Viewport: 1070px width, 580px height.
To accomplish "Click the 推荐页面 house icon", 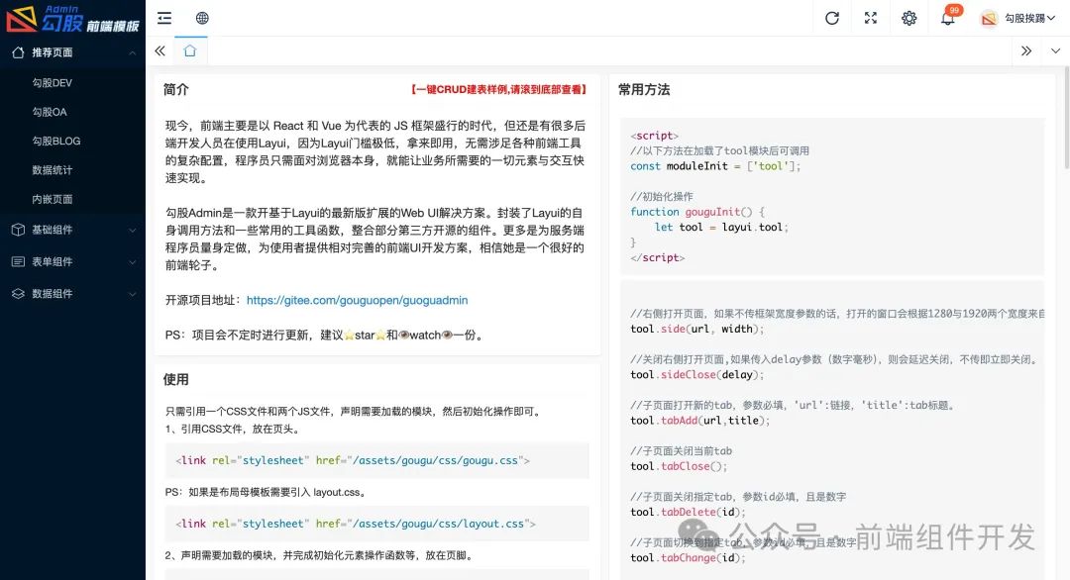I will (19, 52).
